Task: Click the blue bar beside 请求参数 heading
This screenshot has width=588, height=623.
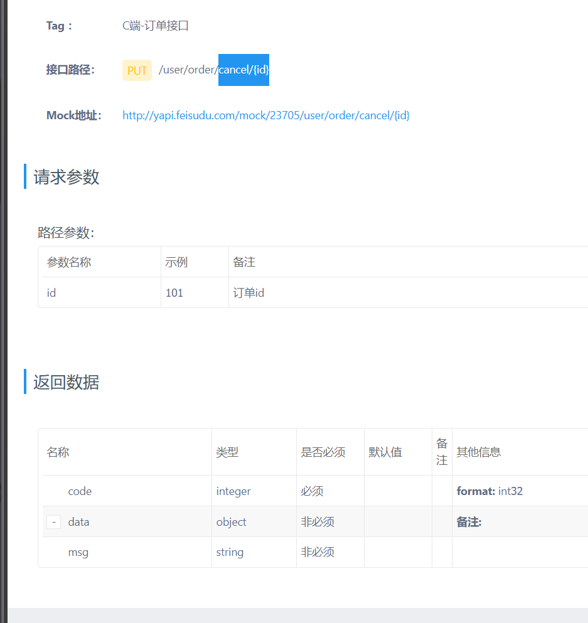Action: 24,178
